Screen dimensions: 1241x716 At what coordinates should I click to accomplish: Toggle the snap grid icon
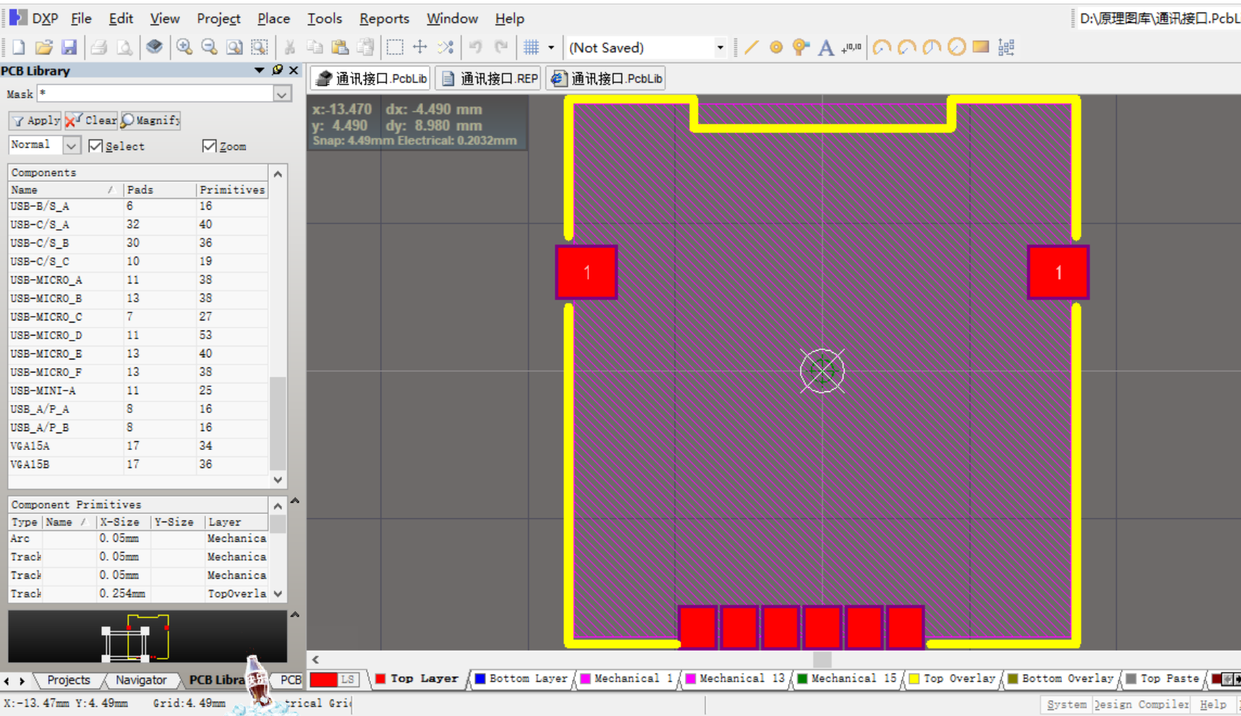click(x=532, y=48)
